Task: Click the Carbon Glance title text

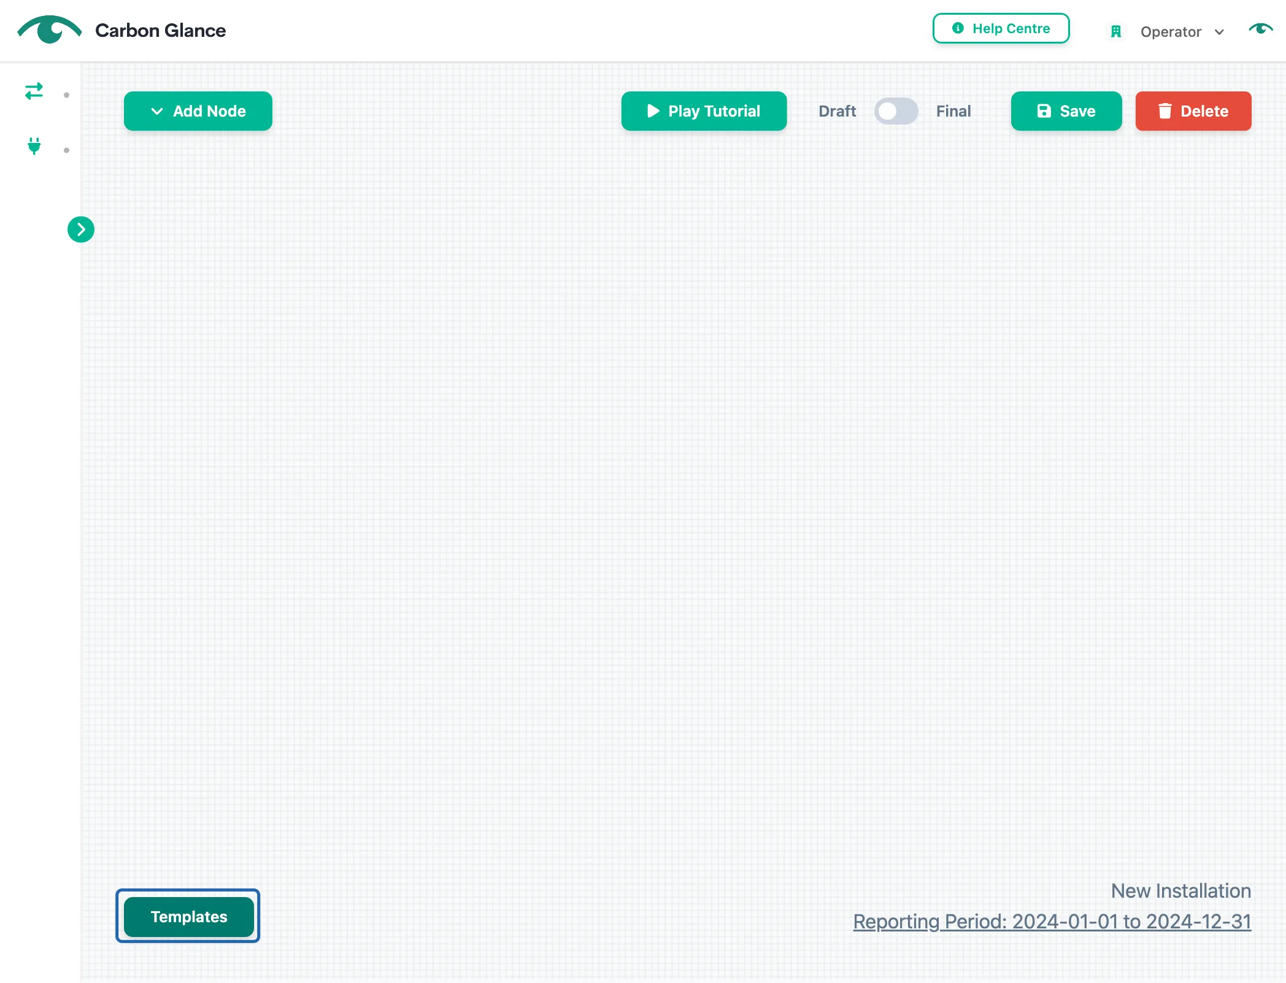Action: pyautogui.click(x=161, y=30)
